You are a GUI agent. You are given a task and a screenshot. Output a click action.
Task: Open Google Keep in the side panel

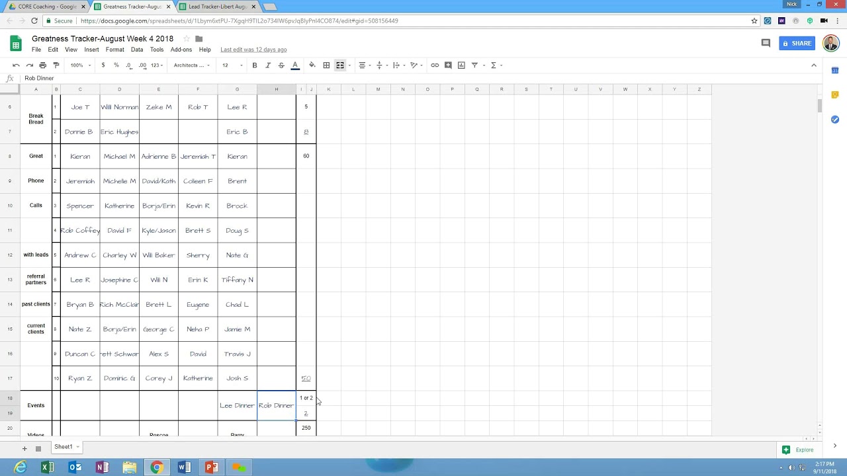pyautogui.click(x=835, y=95)
